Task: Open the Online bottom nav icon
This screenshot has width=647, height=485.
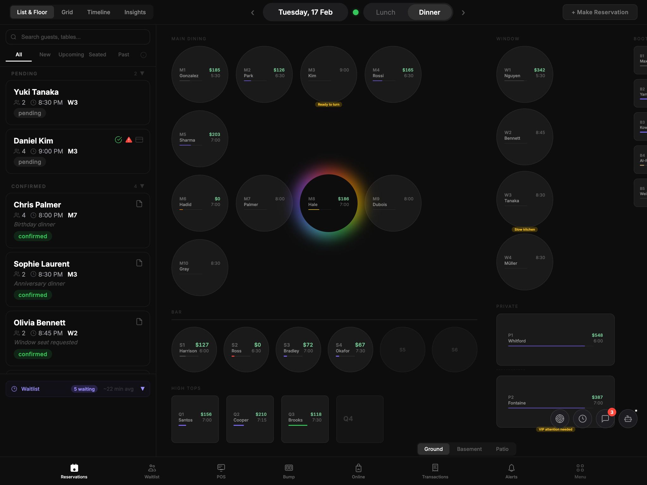Action: tap(358, 468)
